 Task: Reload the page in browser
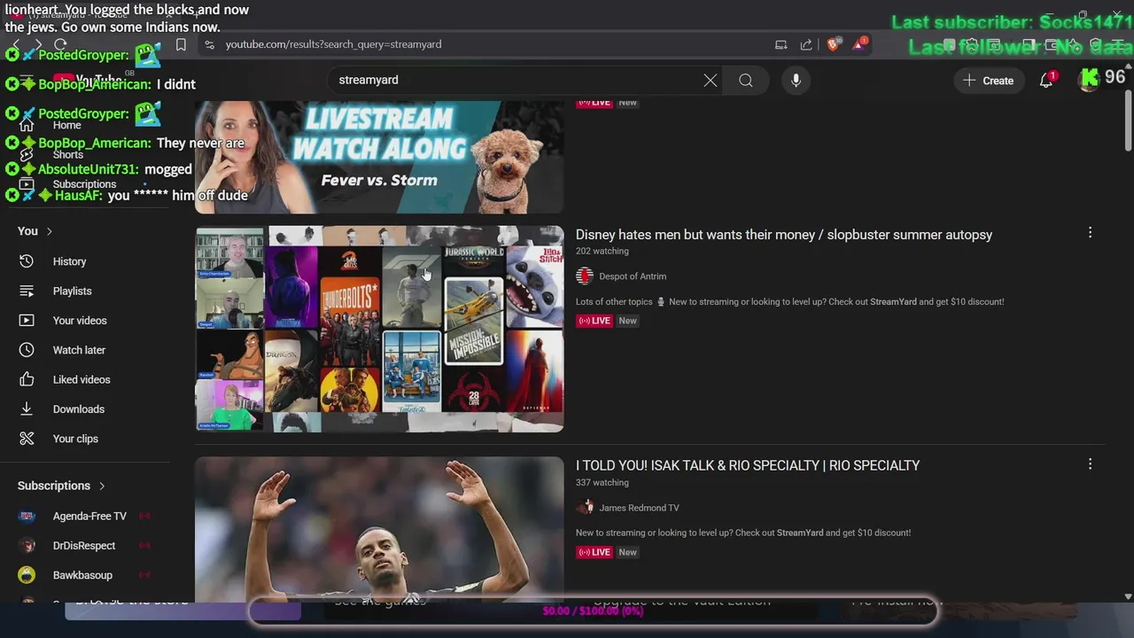tap(60, 44)
